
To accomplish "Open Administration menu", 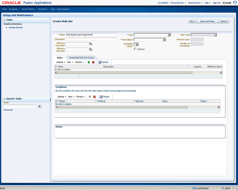I will [x=195, y=3].
